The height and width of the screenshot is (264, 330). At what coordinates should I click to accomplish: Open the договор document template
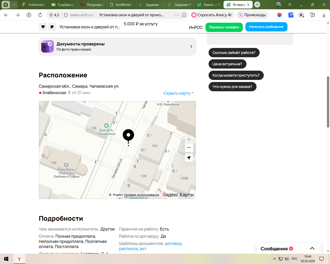pyautogui.click(x=173, y=244)
